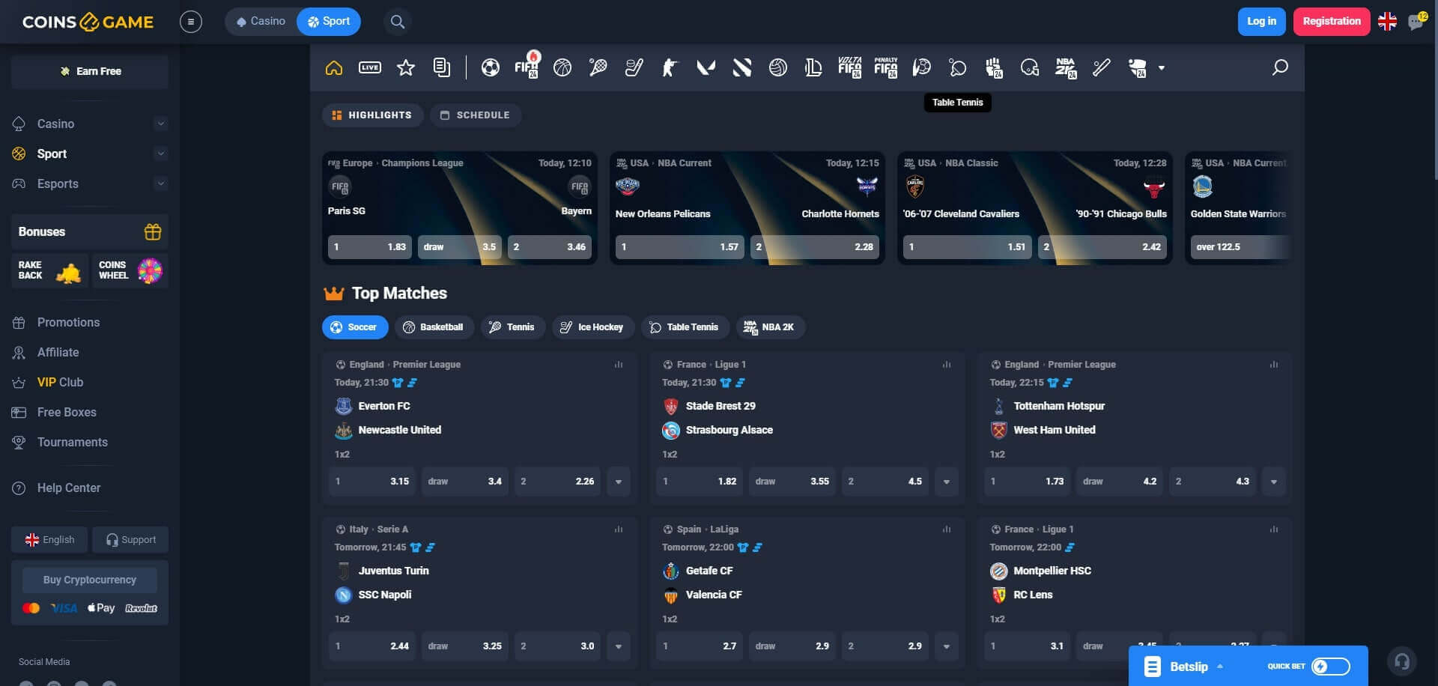Toggle the Quick Bet switch
This screenshot has width=1438, height=686.
click(1330, 667)
